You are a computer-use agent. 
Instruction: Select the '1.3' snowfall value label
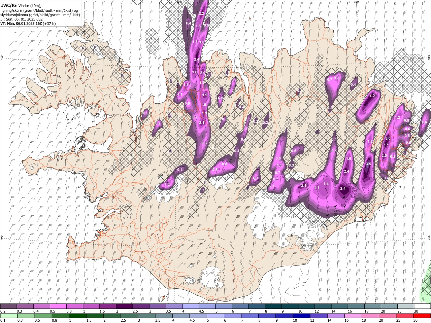point(195,42)
